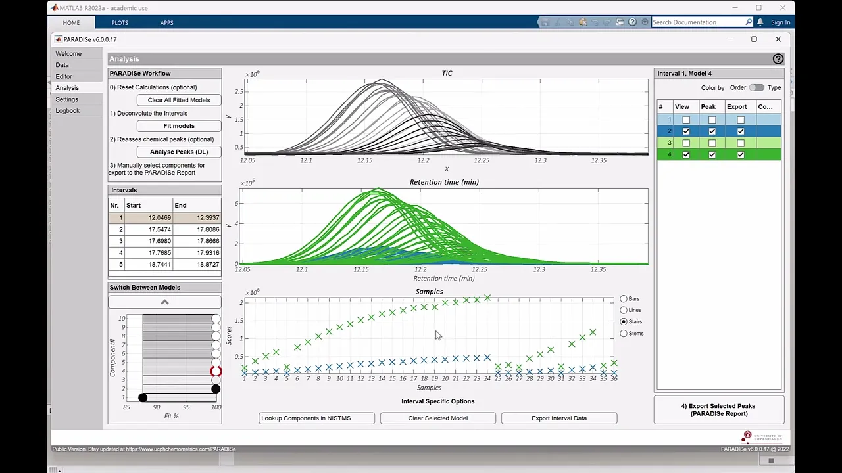Uncheck Export checkbox for component 4
The width and height of the screenshot is (842, 473).
[x=741, y=155]
